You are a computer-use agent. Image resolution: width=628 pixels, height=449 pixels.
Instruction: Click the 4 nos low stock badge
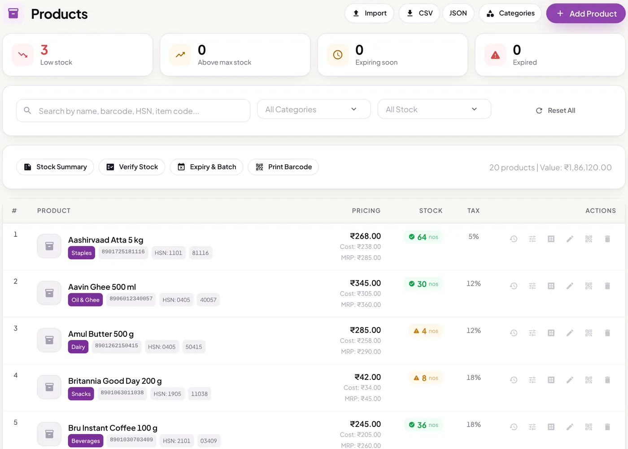[425, 331]
